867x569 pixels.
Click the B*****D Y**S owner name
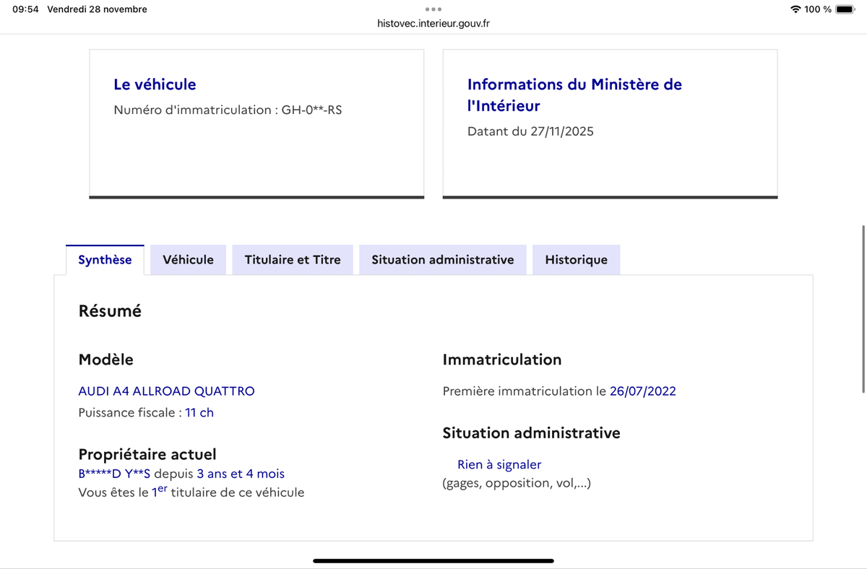pos(114,474)
